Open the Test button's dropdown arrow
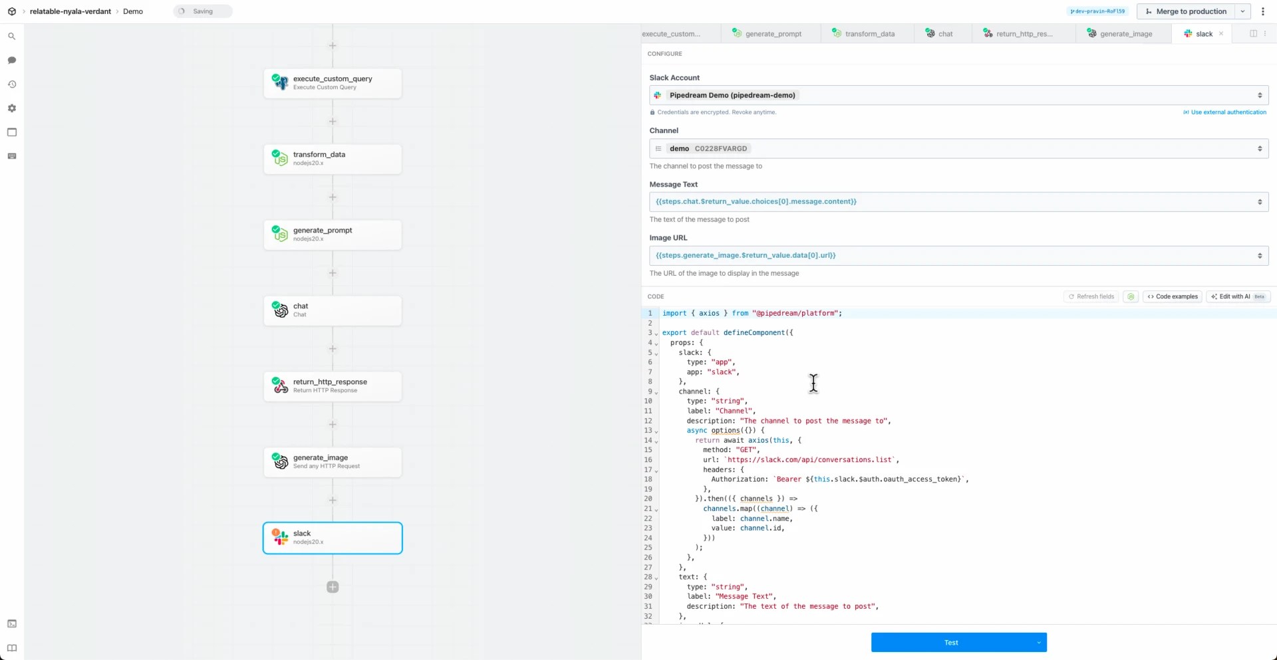The image size is (1277, 660). [1038, 642]
